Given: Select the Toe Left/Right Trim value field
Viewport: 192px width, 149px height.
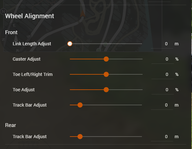Looking at the screenshot, I should pyautogui.click(x=163, y=75).
